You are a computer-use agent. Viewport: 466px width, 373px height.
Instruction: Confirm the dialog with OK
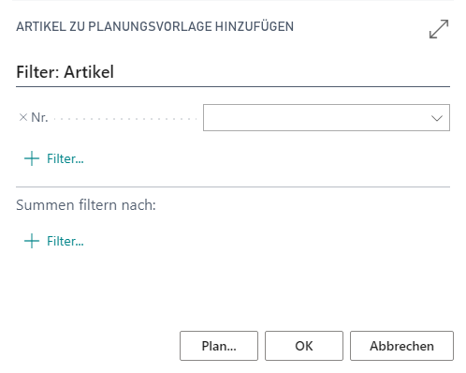coord(304,346)
